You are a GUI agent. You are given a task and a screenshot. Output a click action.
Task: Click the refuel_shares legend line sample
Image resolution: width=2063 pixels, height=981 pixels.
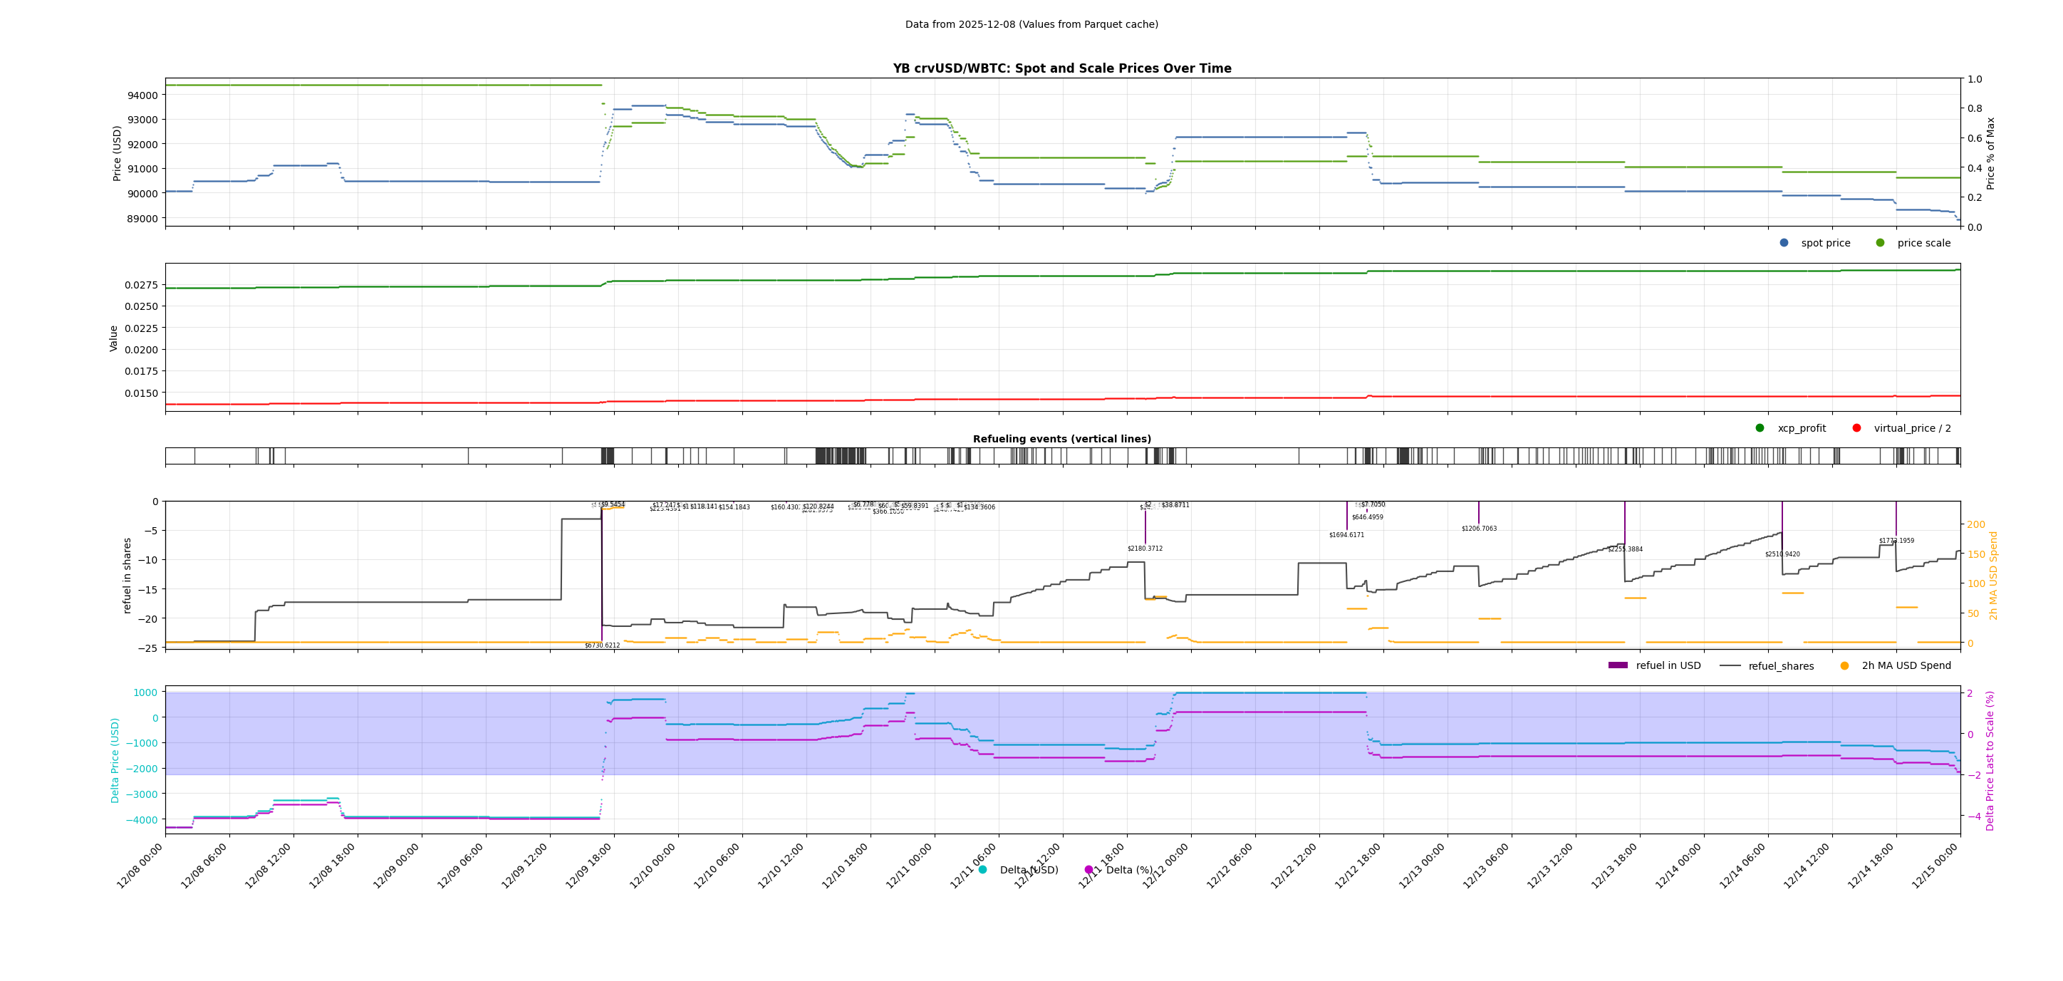[1730, 665]
